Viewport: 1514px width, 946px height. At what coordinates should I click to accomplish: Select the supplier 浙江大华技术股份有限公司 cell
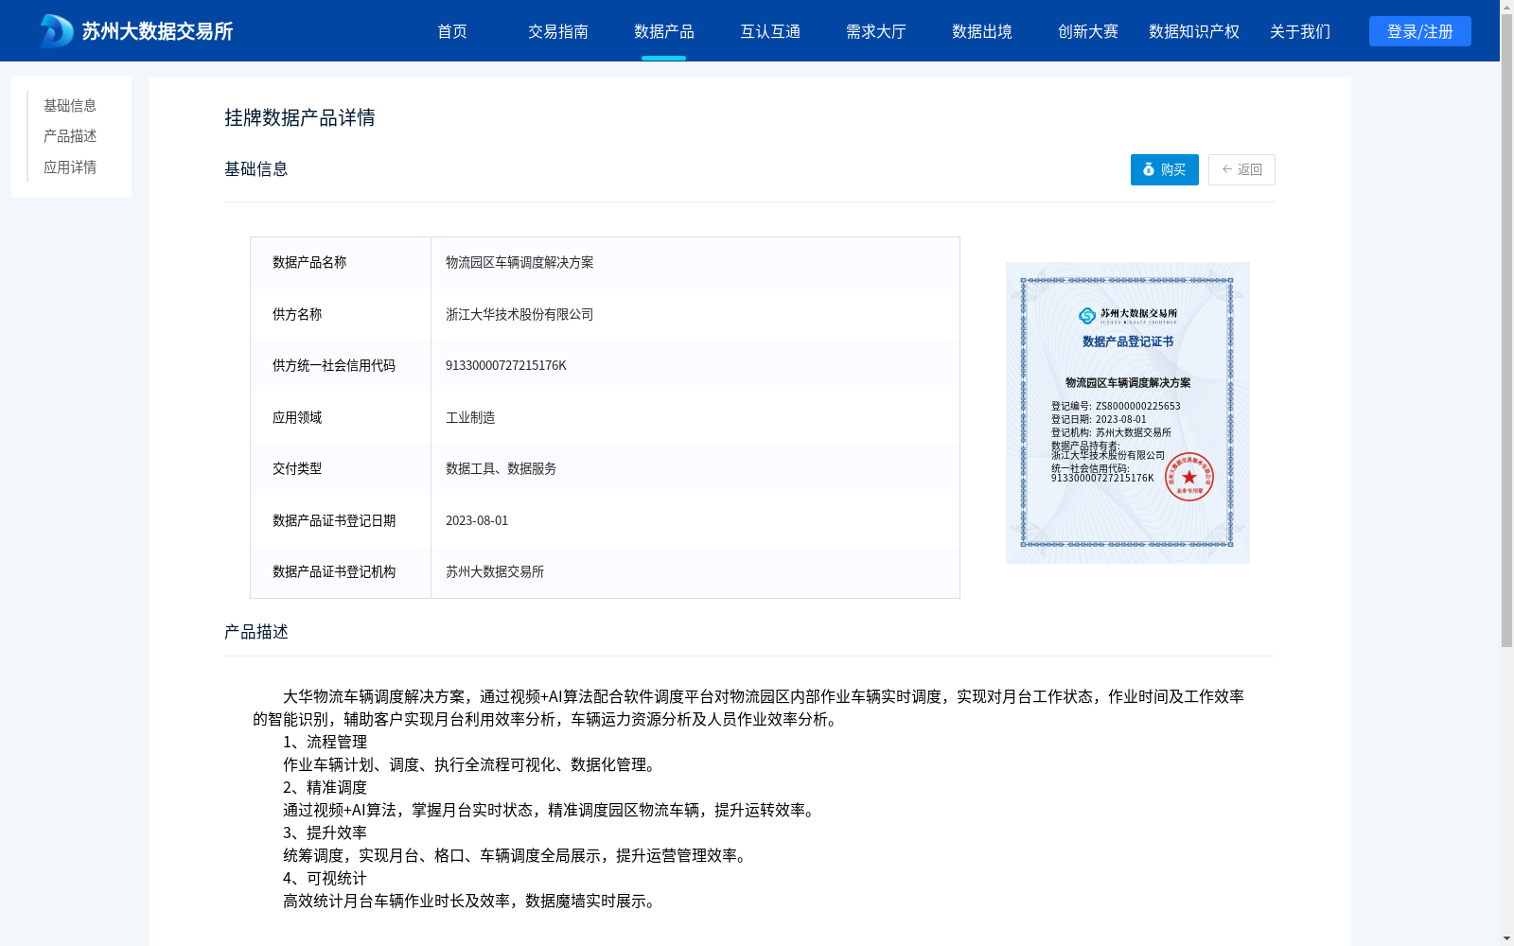695,314
